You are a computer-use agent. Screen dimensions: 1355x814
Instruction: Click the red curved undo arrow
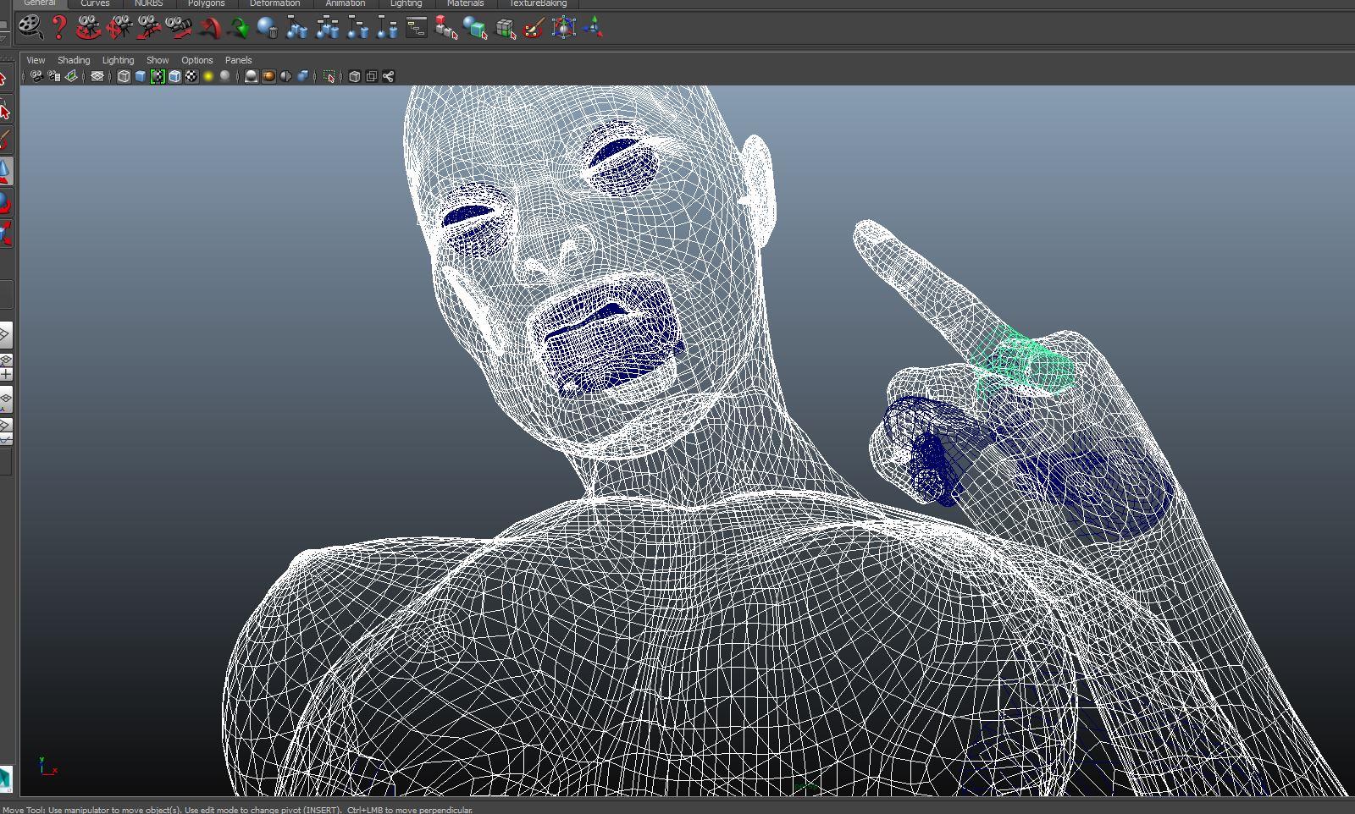[209, 28]
